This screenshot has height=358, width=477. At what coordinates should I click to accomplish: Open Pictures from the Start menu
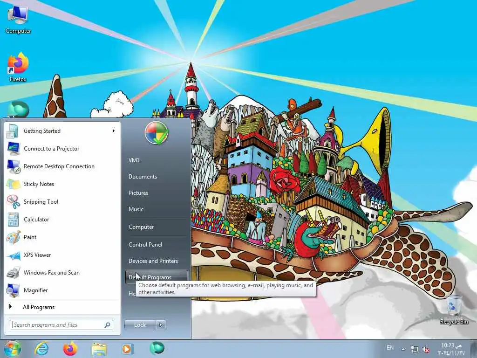(138, 193)
